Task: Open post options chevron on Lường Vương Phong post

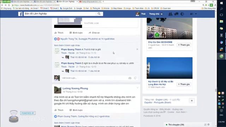Action: coord(137,87)
